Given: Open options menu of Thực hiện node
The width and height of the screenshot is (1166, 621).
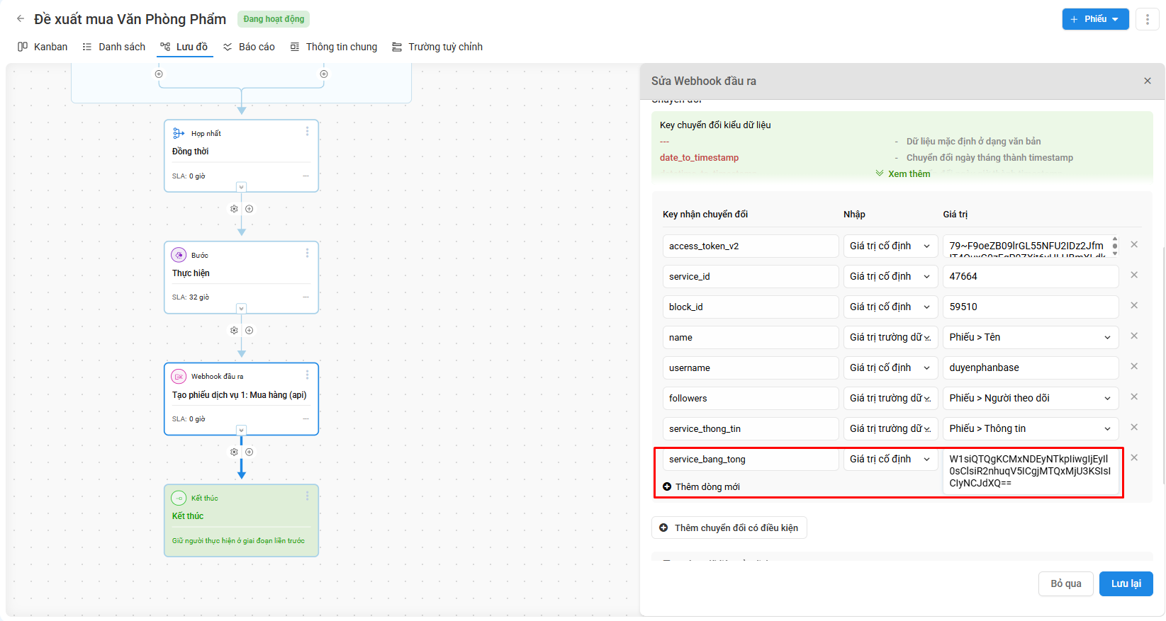Looking at the screenshot, I should pos(307,253).
